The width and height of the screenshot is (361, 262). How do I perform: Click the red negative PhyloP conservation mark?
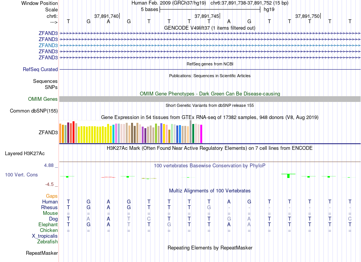point(108,177)
